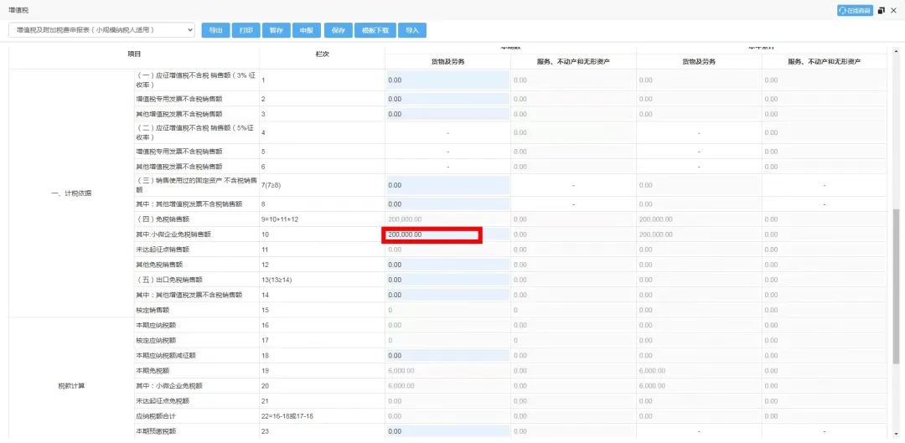Click the restore window icon
The width and height of the screenshot is (905, 443).
(x=882, y=10)
